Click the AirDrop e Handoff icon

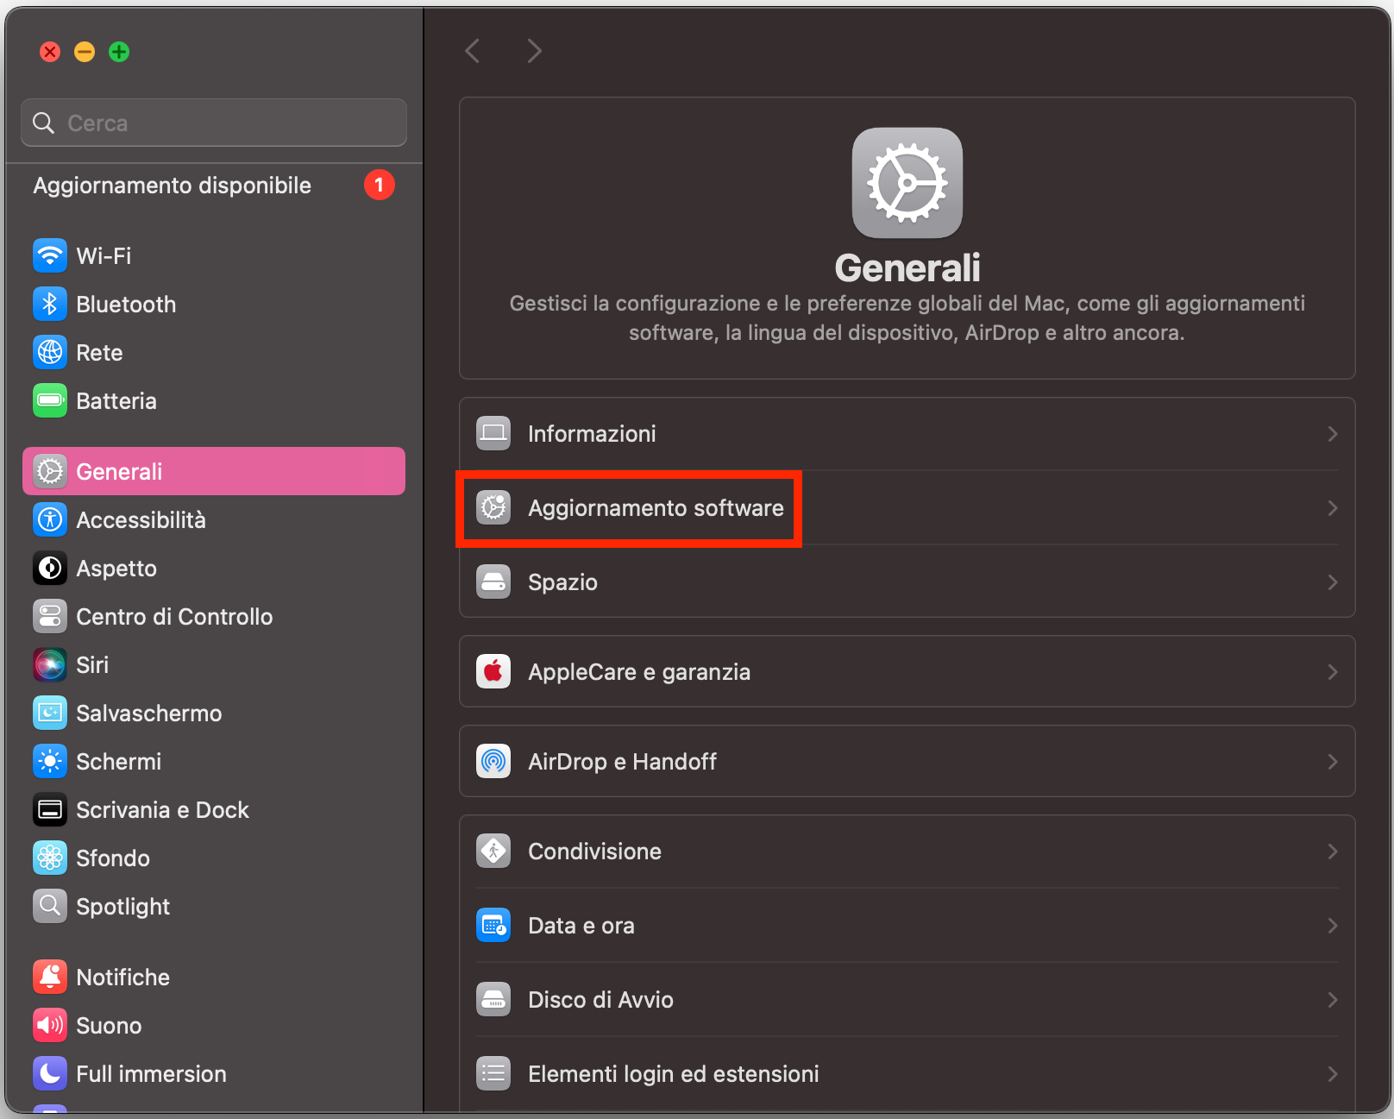tap(493, 761)
